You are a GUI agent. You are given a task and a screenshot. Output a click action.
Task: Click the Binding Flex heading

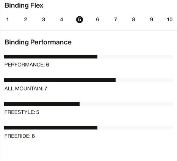tap(24, 5)
